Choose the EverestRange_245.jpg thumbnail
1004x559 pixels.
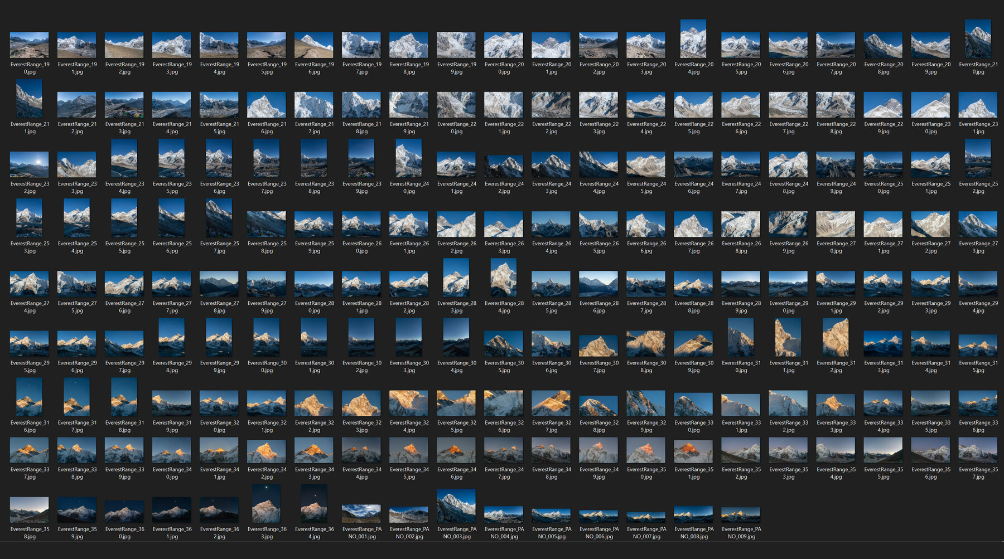646,164
